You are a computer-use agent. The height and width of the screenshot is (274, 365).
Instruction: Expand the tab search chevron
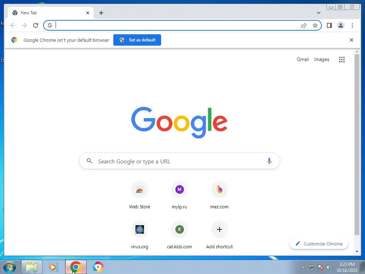pos(318,13)
